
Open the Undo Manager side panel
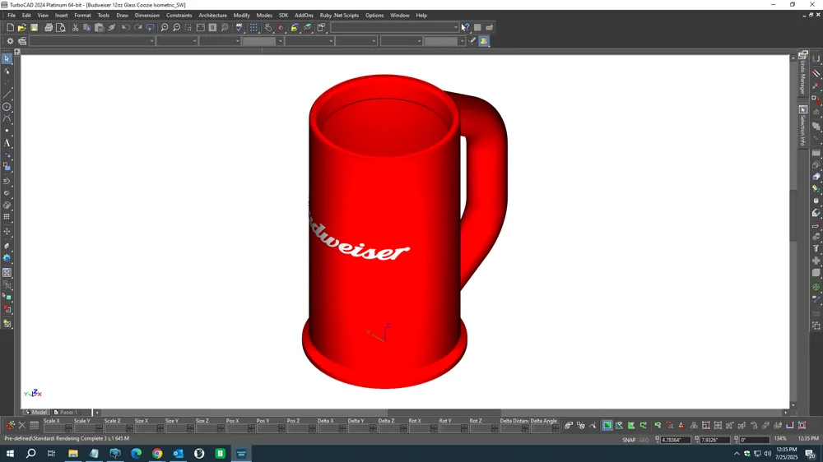pos(803,73)
